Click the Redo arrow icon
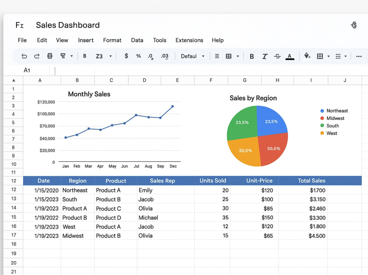Viewport: 368px width, 275px height. coord(37,56)
